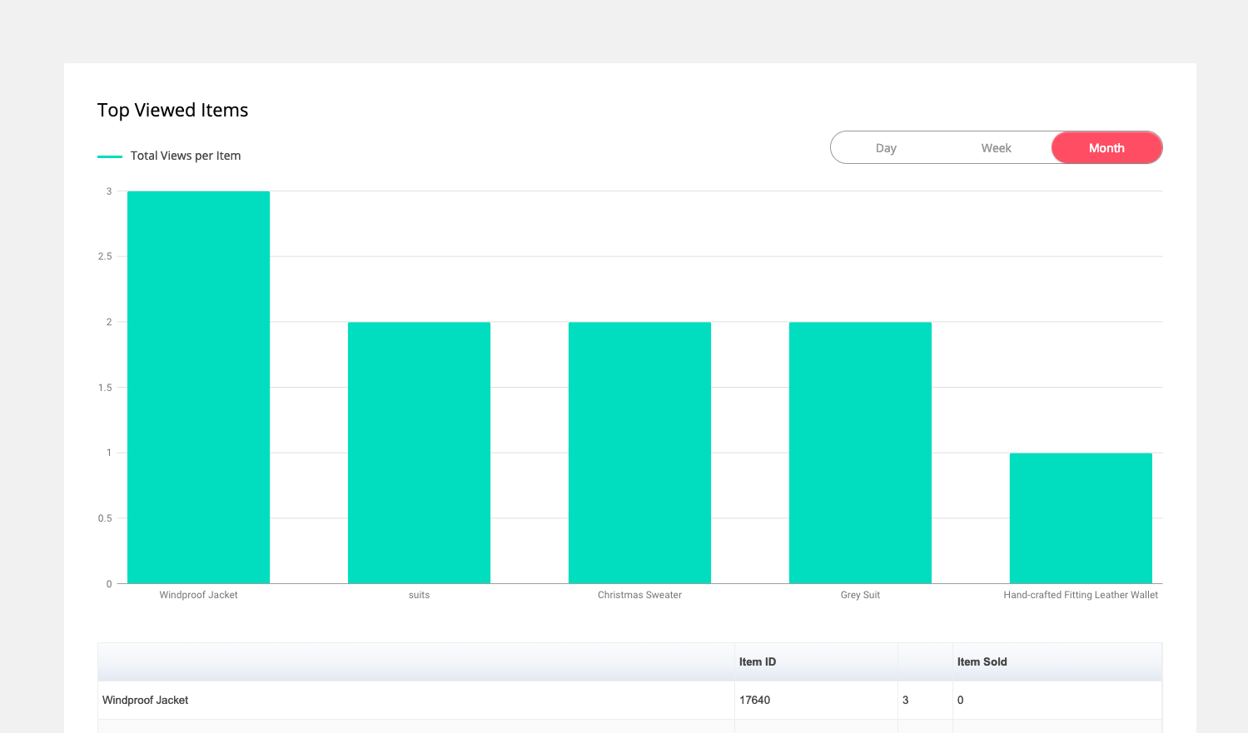Toggle the Total Views per Item legend label
The image size is (1248, 733).
coord(186,156)
